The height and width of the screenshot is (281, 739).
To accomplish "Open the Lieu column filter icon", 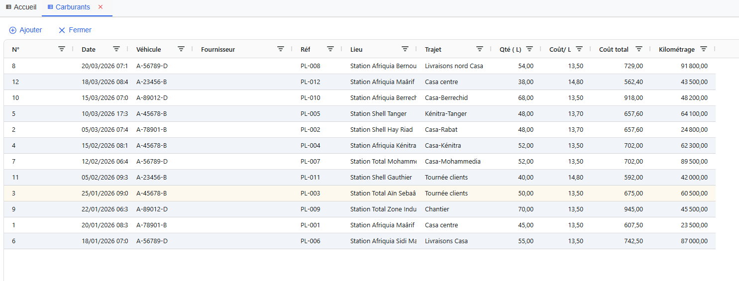I will 405,49.
